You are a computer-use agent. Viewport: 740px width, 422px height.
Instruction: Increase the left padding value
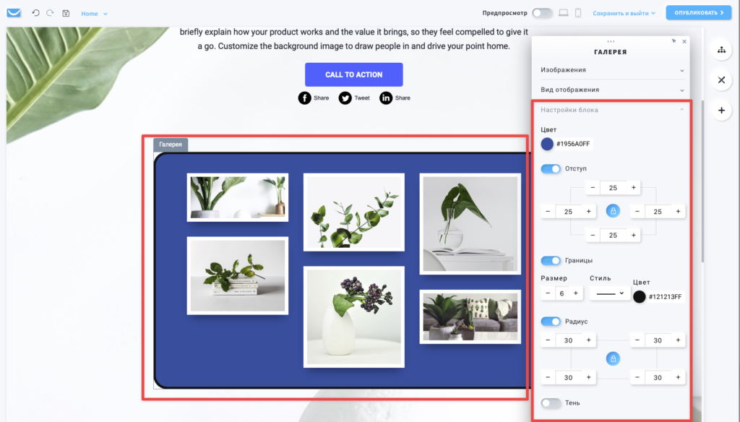[588, 212]
